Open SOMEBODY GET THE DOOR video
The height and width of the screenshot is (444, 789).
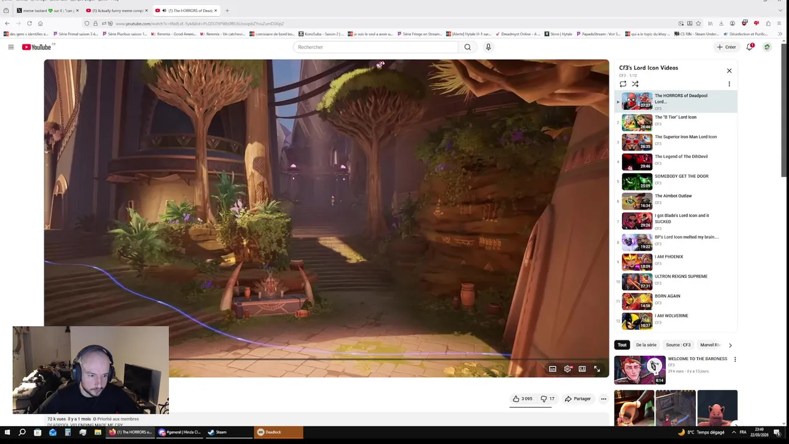coord(676,181)
